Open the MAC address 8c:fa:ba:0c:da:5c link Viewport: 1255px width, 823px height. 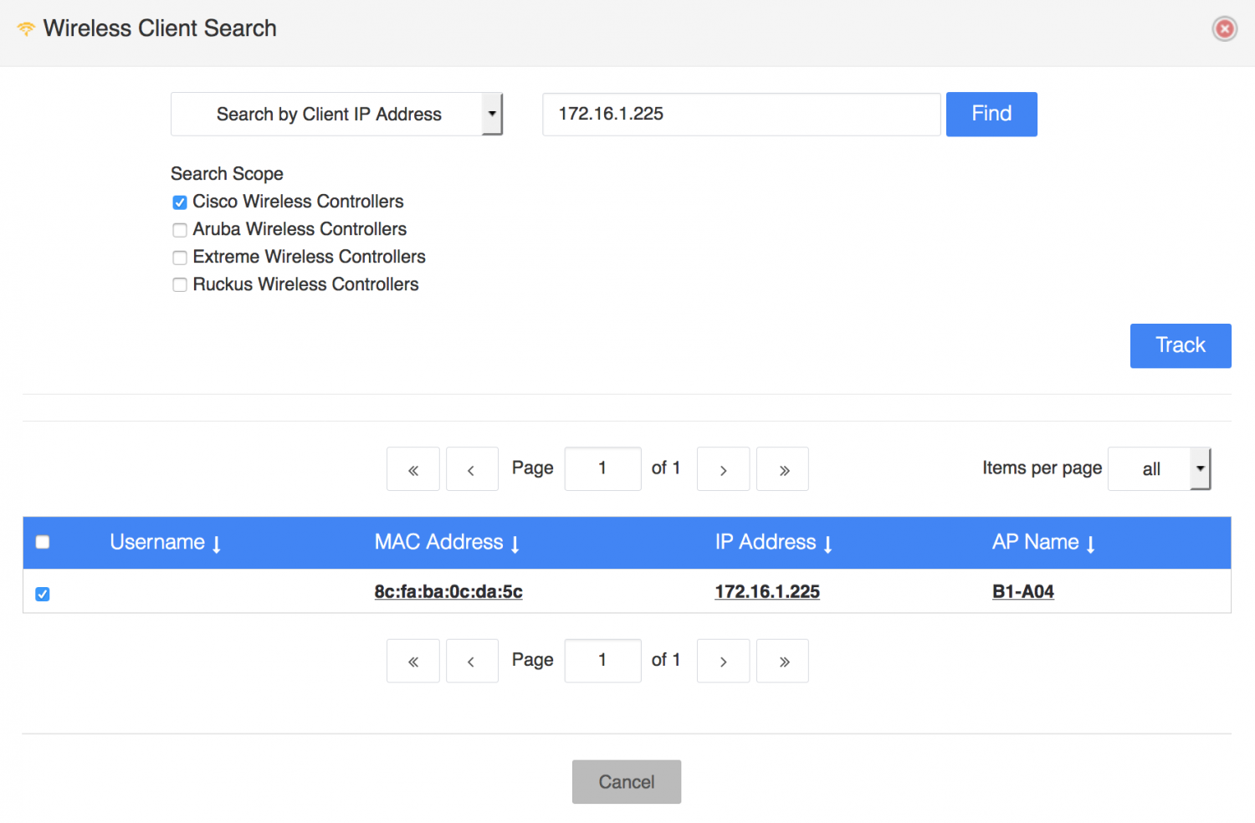pos(448,591)
